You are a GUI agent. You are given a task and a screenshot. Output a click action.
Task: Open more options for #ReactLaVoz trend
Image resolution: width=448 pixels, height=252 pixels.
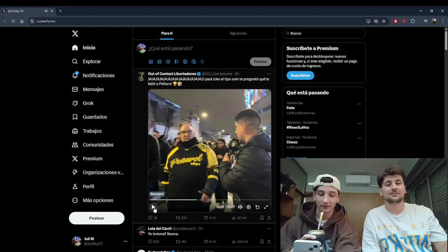pyautogui.click(x=359, y=124)
